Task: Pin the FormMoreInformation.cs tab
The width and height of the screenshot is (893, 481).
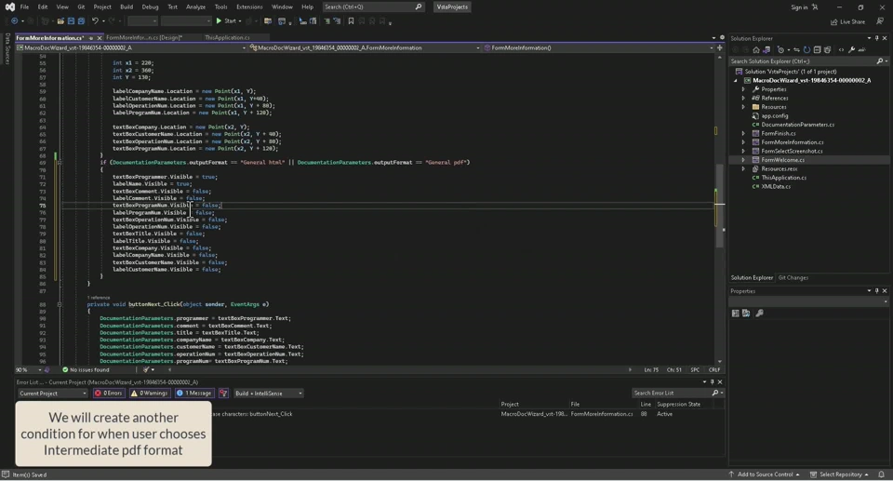Action: point(91,37)
